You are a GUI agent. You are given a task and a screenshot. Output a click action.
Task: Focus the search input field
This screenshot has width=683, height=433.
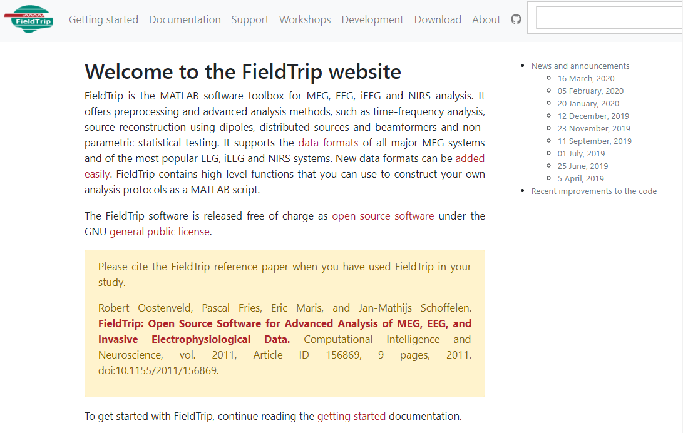(x=607, y=19)
